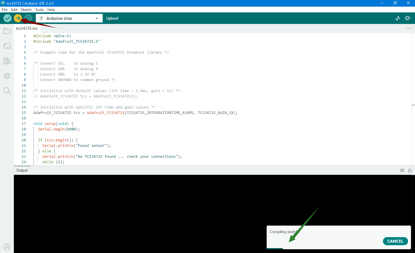Viewport: 415px width, 253px height.
Task: Toggle the output scroll lock icon
Action: click(410, 170)
